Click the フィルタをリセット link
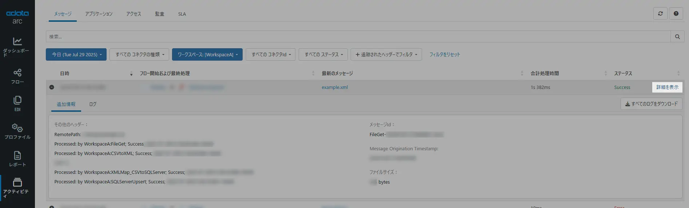 click(x=445, y=54)
